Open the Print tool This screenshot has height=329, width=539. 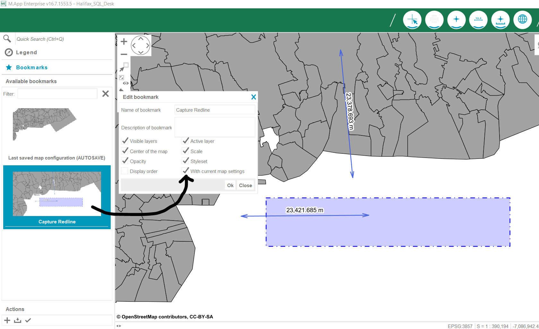434,20
